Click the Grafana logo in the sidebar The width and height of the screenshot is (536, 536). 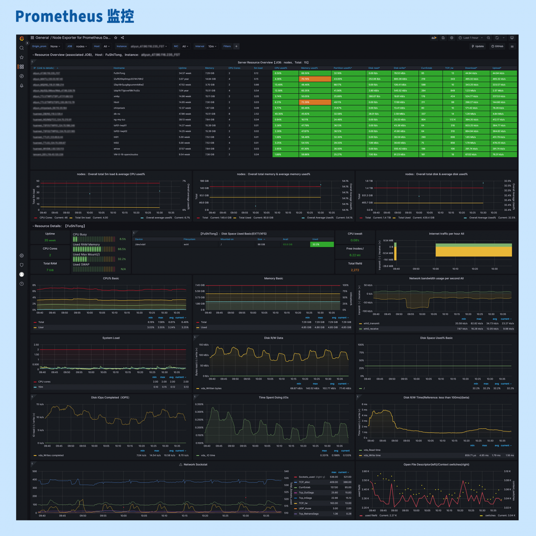click(21, 38)
